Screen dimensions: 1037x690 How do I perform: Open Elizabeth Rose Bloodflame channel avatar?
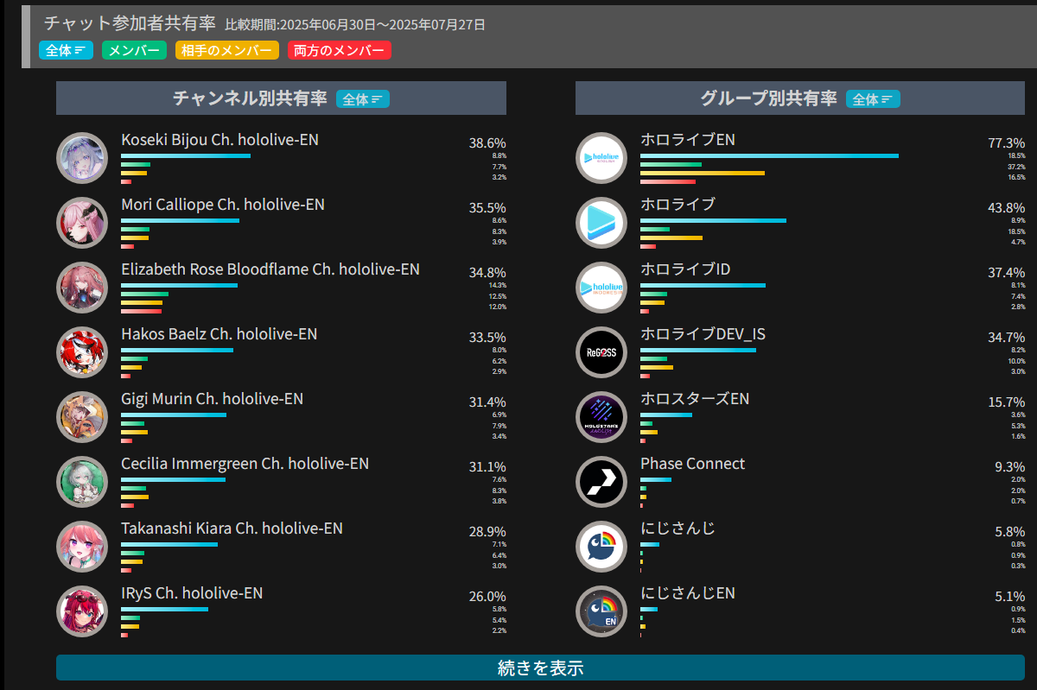[x=81, y=287]
